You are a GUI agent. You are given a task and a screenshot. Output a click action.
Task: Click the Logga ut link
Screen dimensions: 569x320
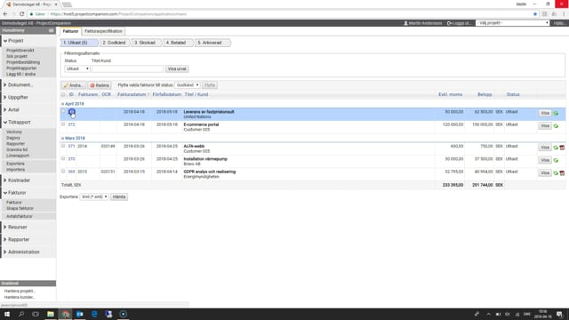(x=459, y=23)
